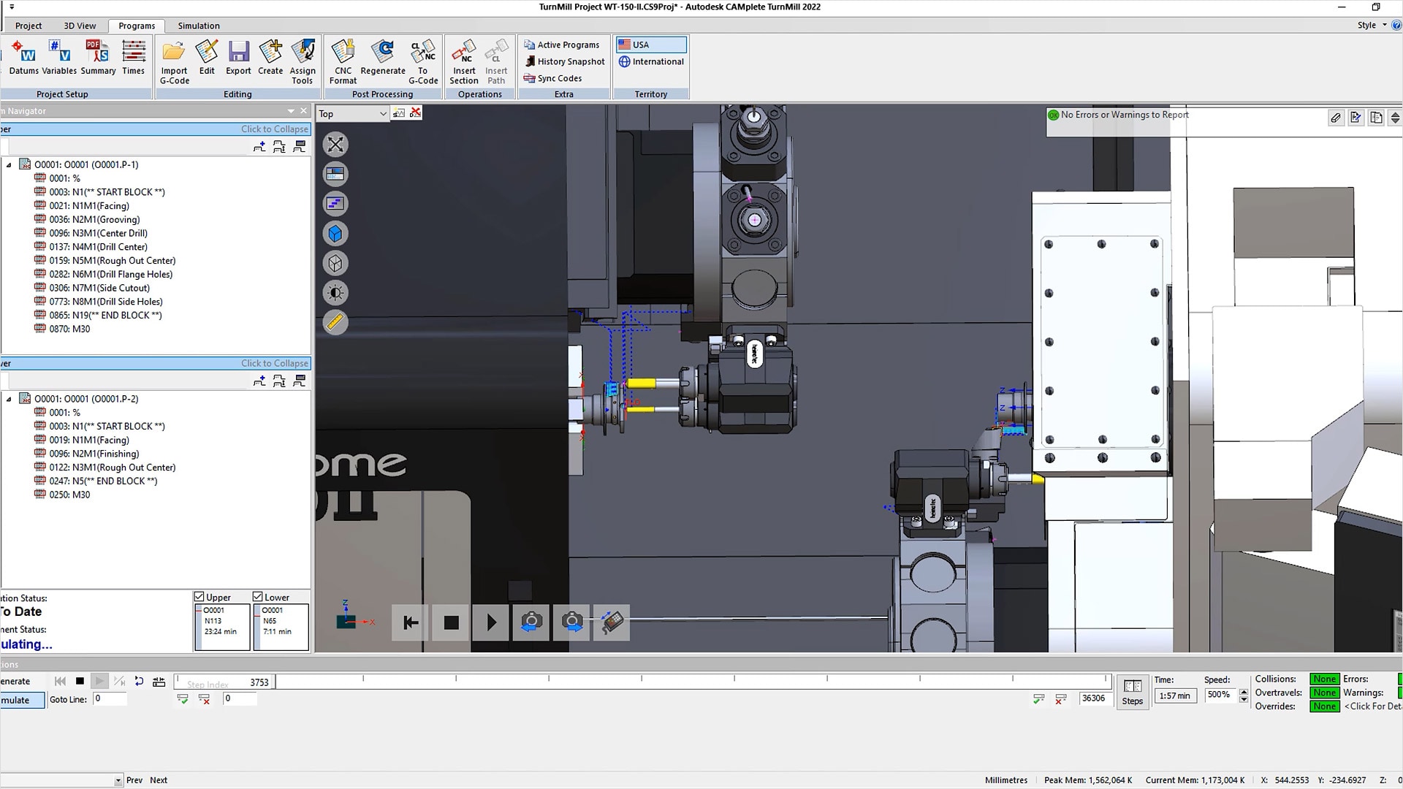The height and width of the screenshot is (789, 1403).
Task: Toggle the Lower turret checkbox
Action: 258,597
